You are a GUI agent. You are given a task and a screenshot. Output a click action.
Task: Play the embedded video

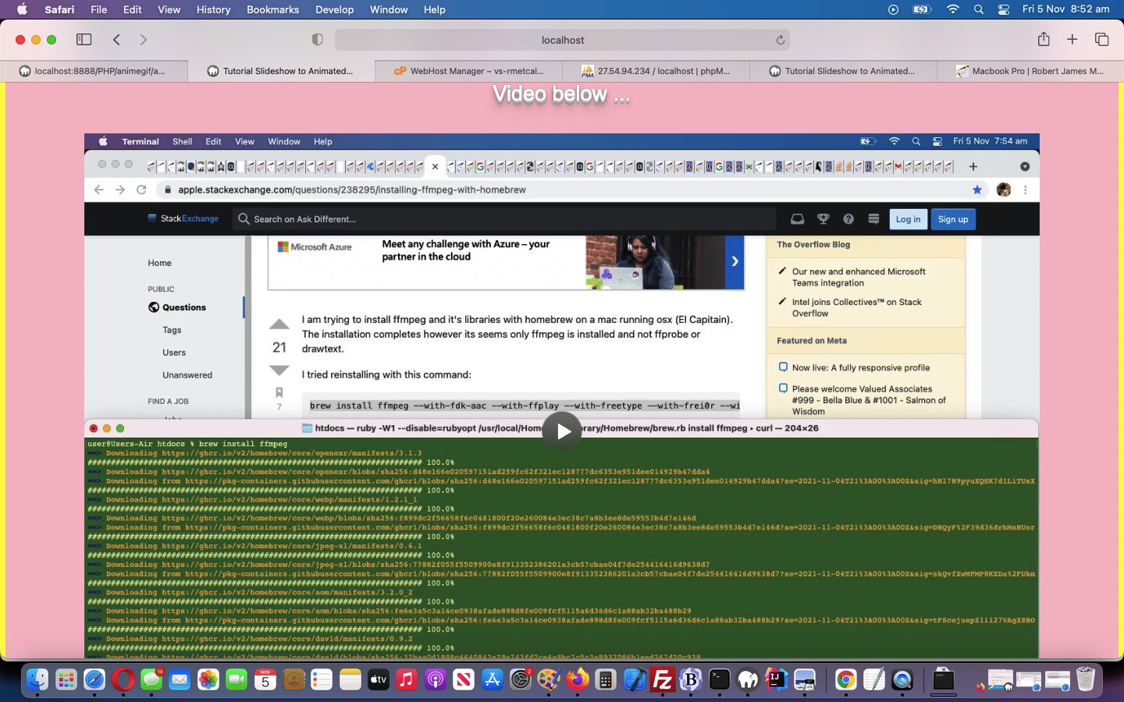[x=562, y=431]
